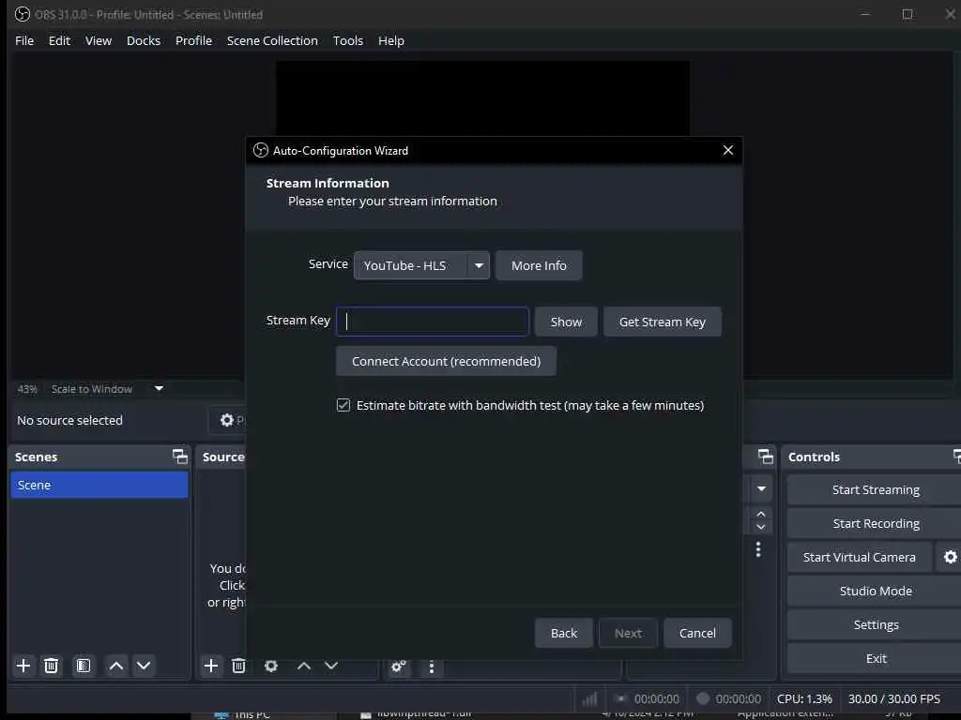
Task: Click Show to reveal the stream key
Action: [566, 322]
